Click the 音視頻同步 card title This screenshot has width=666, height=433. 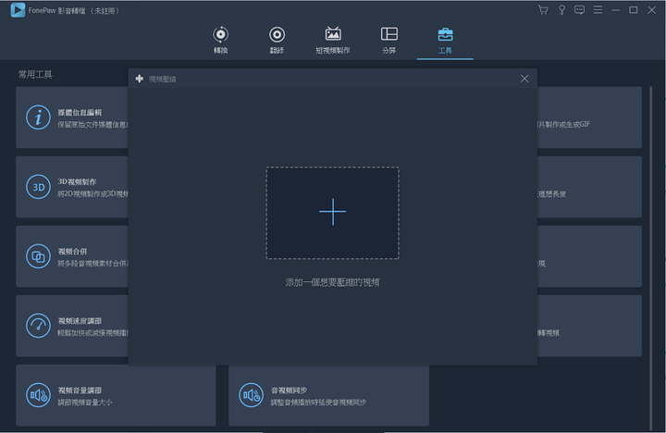(289, 390)
